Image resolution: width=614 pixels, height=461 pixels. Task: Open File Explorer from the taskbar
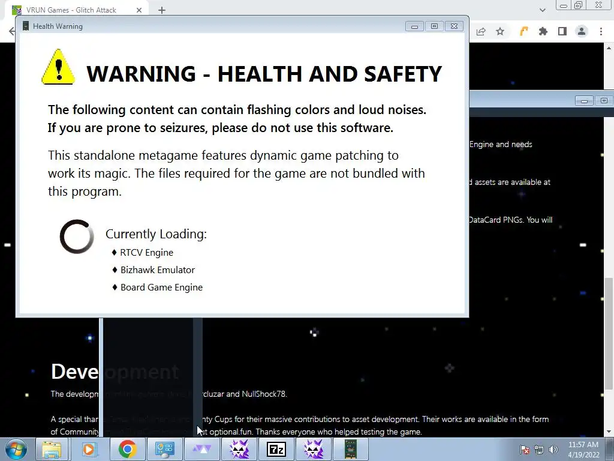pos(52,449)
